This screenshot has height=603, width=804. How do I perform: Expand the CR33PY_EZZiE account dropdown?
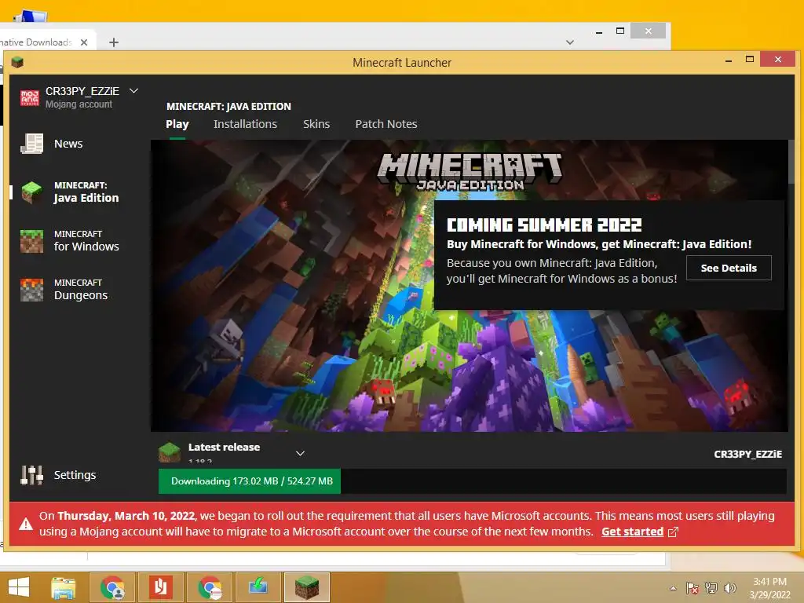(x=133, y=91)
